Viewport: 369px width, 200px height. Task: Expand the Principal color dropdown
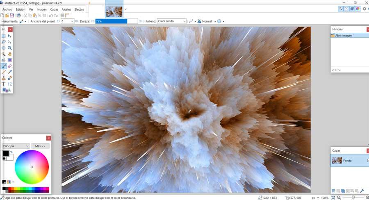pyautogui.click(x=16, y=146)
